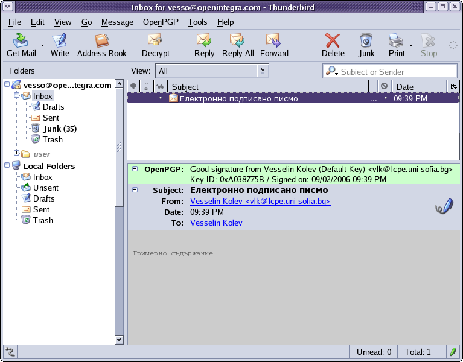Click the OpenPGP pen icon in status bar
463x362 pixels.
[x=453, y=352]
